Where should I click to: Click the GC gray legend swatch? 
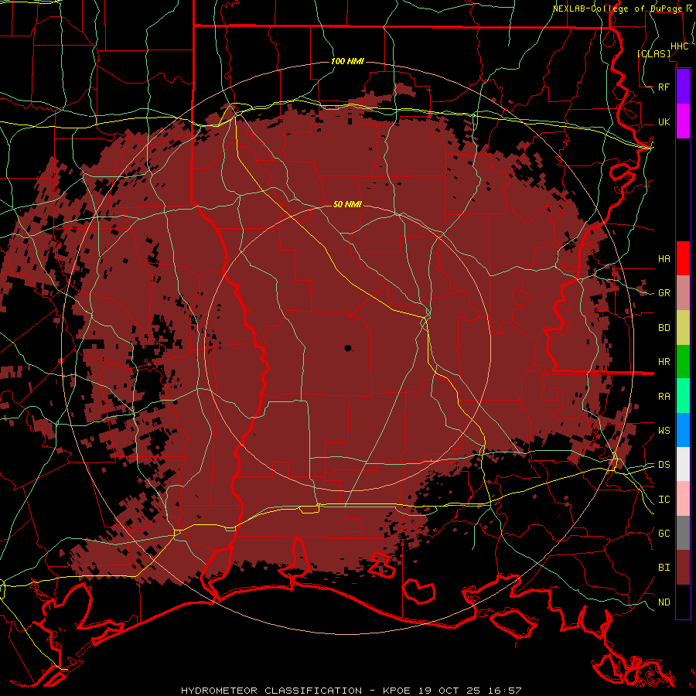pyautogui.click(x=683, y=533)
